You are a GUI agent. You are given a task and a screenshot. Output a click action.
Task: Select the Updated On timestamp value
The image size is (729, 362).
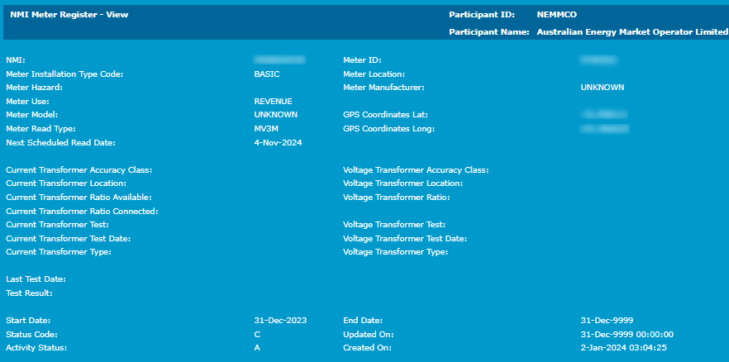pyautogui.click(x=627, y=334)
